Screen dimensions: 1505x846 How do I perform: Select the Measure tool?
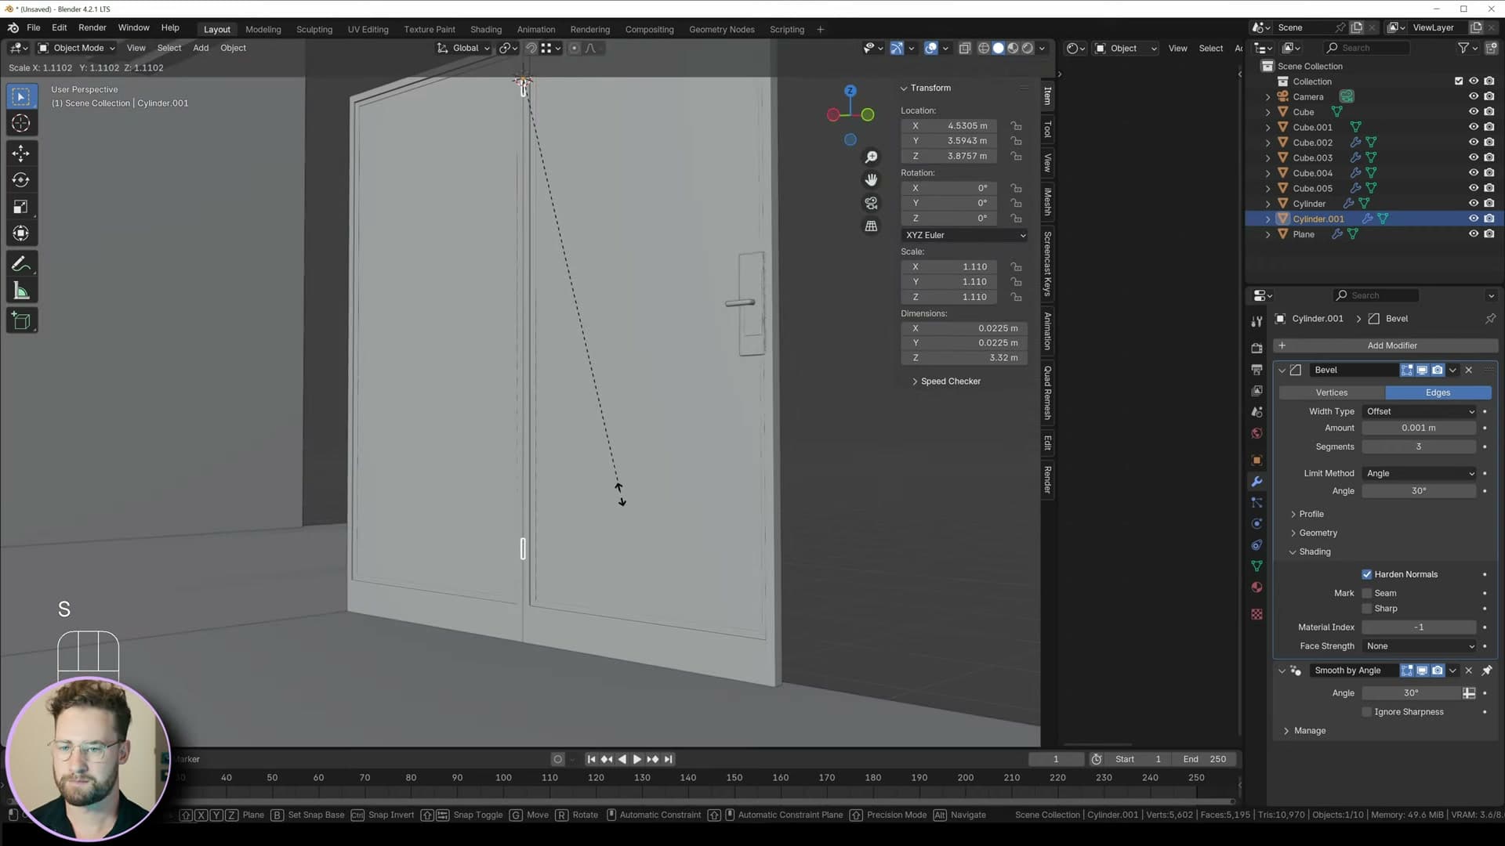click(x=21, y=291)
